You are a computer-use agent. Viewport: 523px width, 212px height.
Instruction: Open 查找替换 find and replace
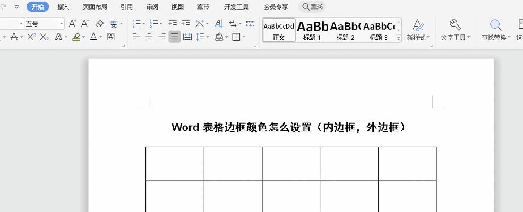pyautogui.click(x=495, y=30)
